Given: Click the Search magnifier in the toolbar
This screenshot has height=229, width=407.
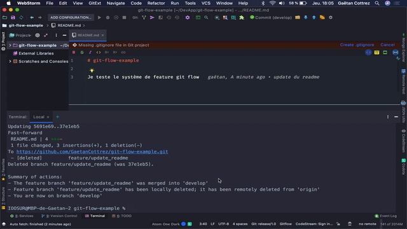Looking at the screenshot, I should click(206, 18).
